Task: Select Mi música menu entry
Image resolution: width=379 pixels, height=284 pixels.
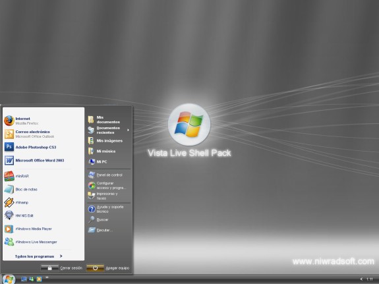Action: 109,151
